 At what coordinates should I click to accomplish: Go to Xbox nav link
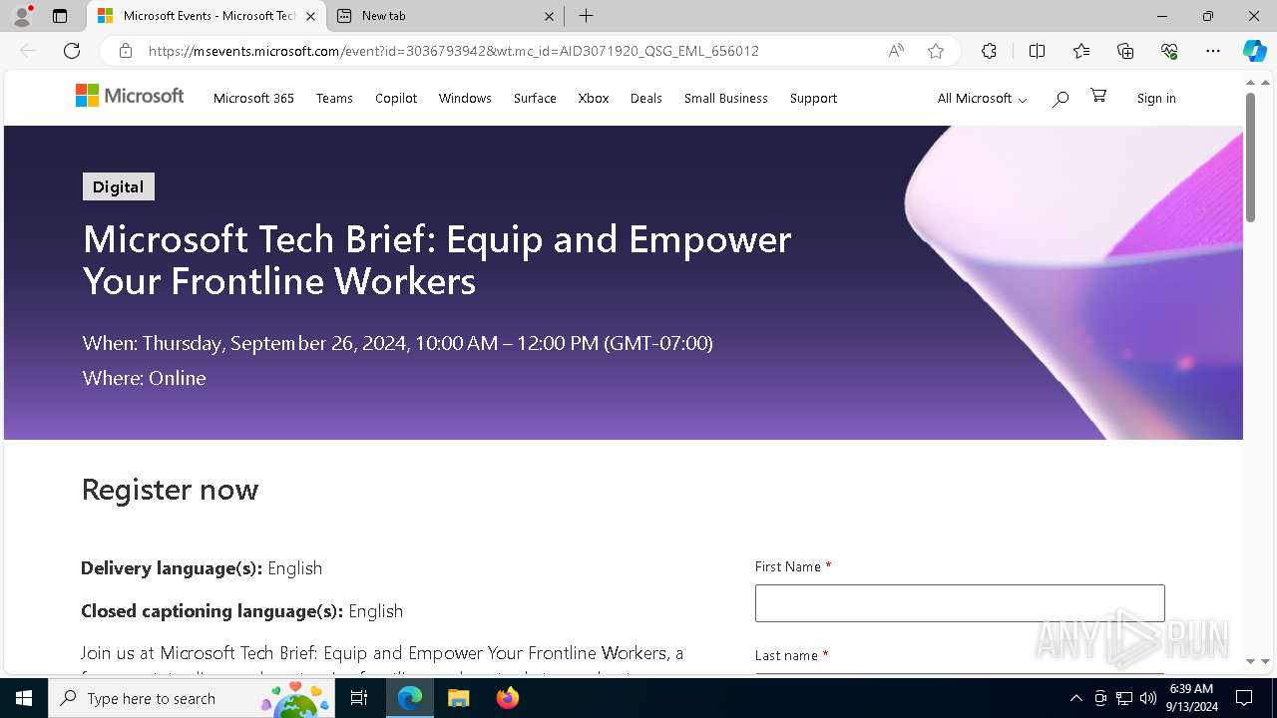pos(594,98)
